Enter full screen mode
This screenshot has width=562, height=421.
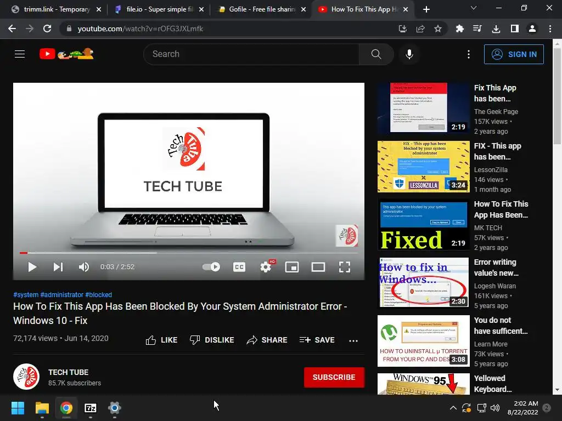point(345,267)
